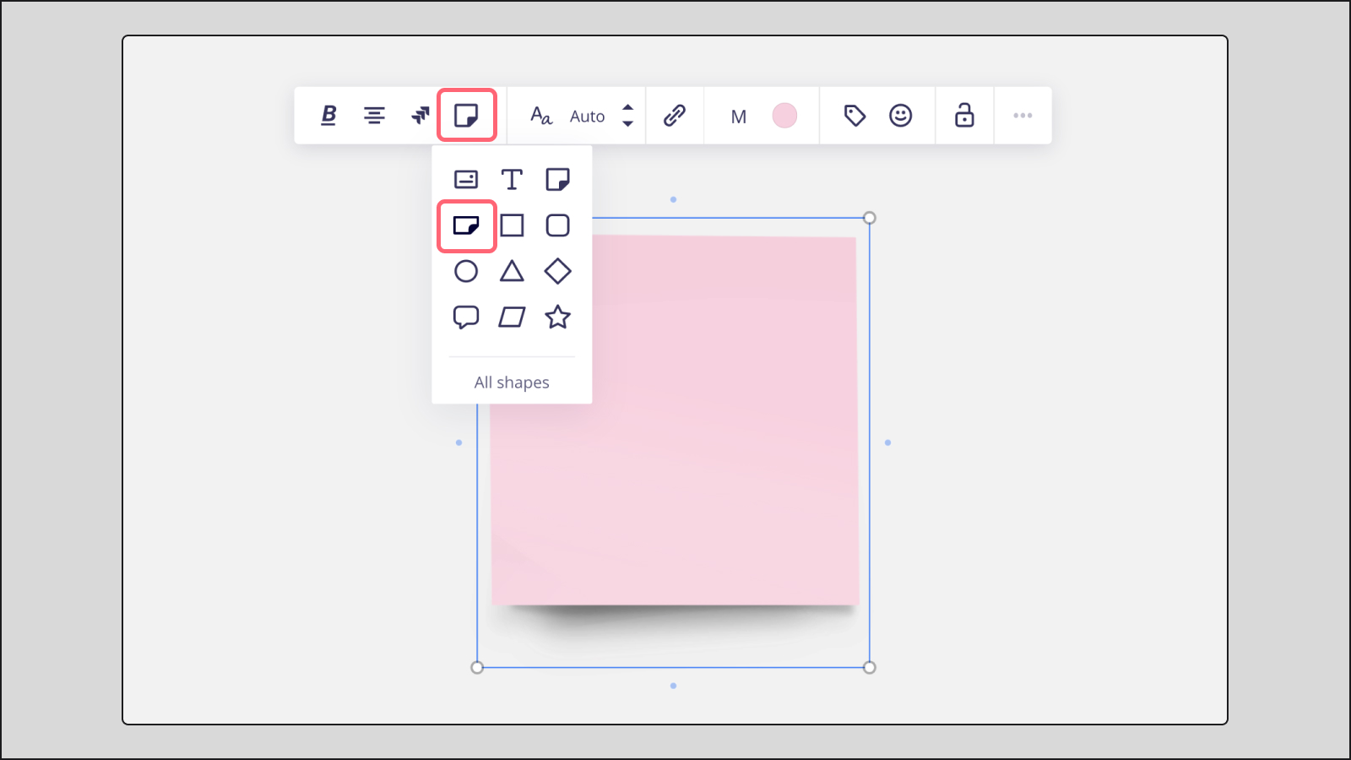Choose the speech bubble shape
1351x760 pixels.
466,317
